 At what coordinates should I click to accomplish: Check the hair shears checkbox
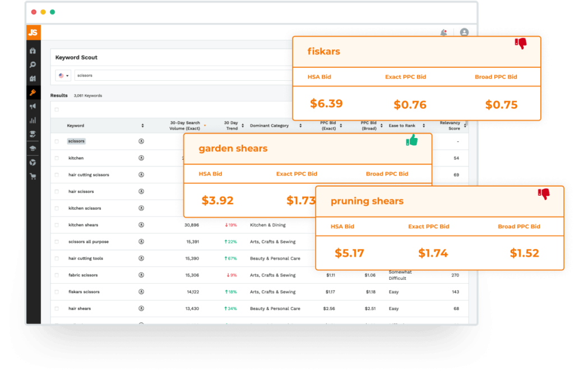(57, 308)
